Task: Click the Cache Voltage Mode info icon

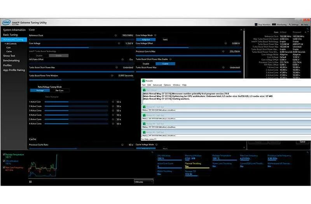Action: point(157,145)
